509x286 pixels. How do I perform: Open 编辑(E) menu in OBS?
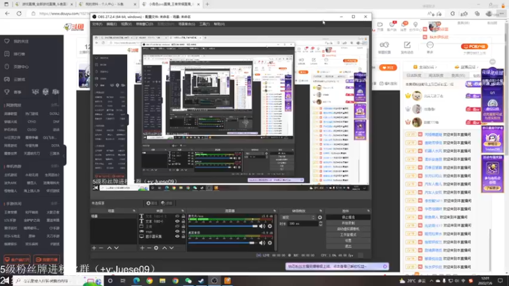pos(111,24)
